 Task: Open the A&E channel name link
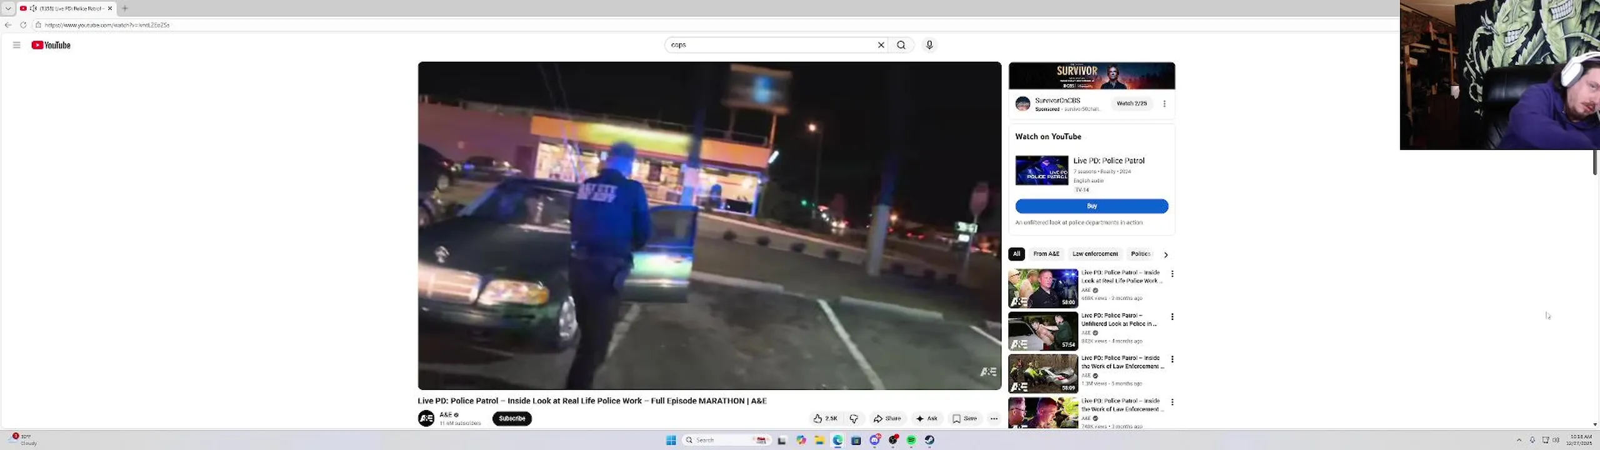coord(446,414)
